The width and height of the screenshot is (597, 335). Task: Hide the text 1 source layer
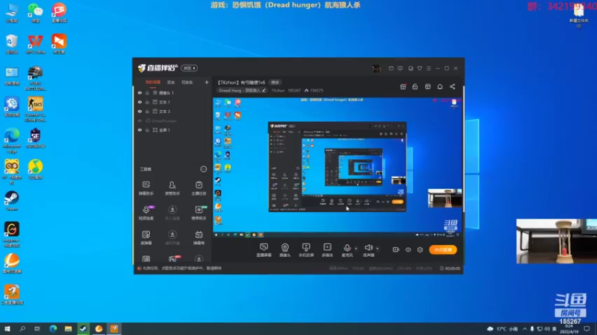[140, 102]
